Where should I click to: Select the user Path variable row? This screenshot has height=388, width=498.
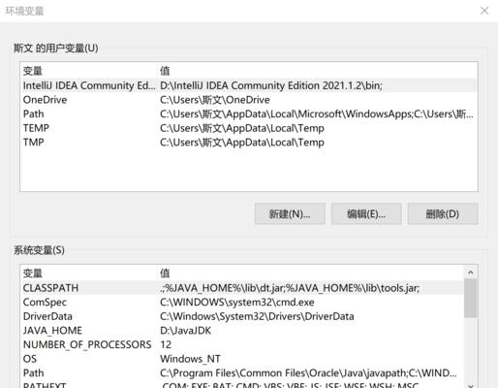249,114
